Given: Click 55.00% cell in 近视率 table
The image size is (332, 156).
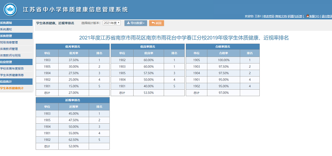Looking at the screenshot, I should [74, 133].
